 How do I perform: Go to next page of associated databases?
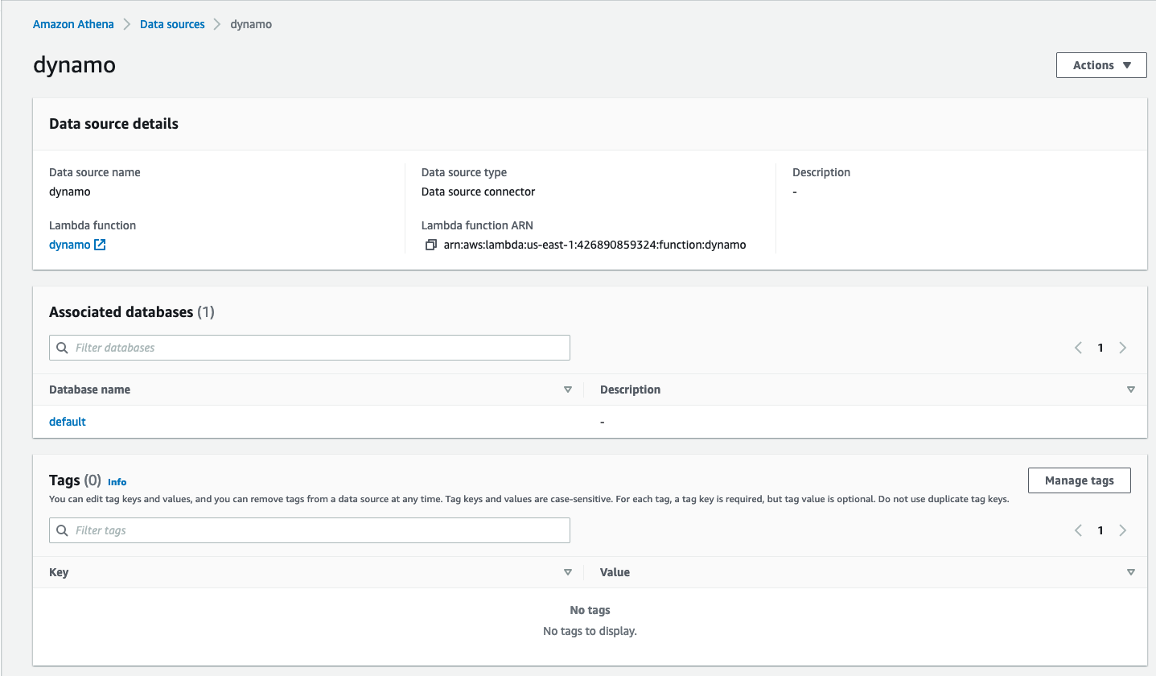[1123, 347]
